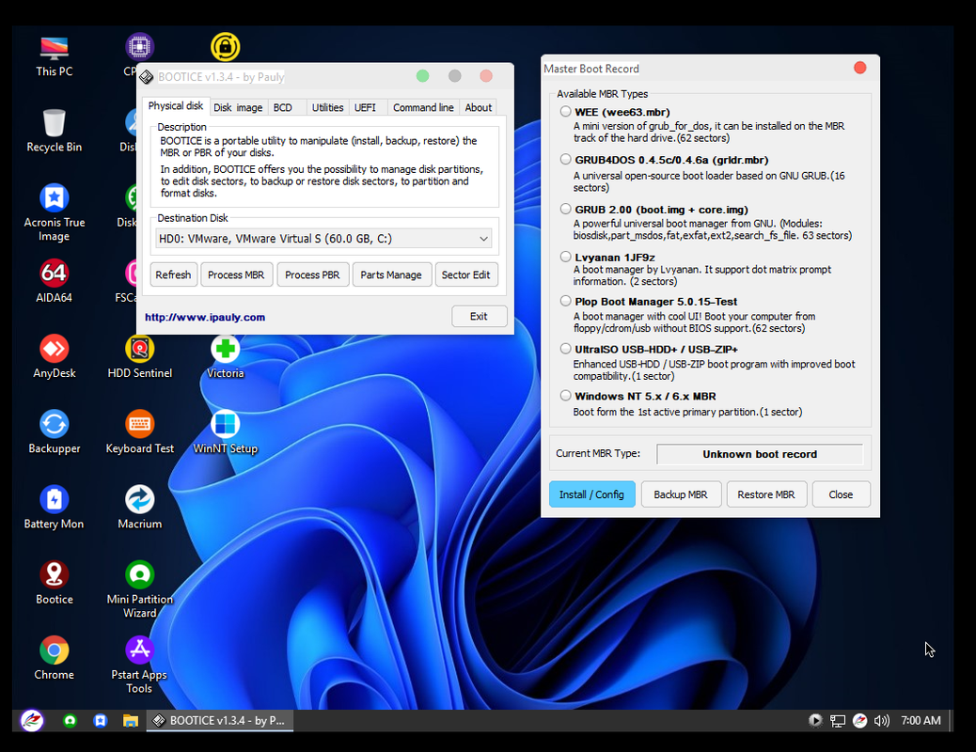Screen dimensions: 976x752
Task: Switch to the BCD tab
Action: [x=283, y=107]
